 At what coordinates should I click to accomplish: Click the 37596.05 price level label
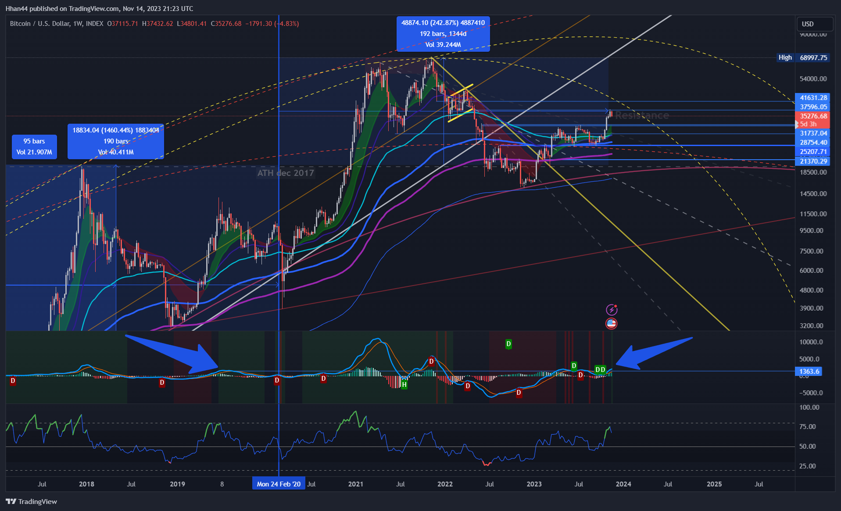(x=812, y=107)
